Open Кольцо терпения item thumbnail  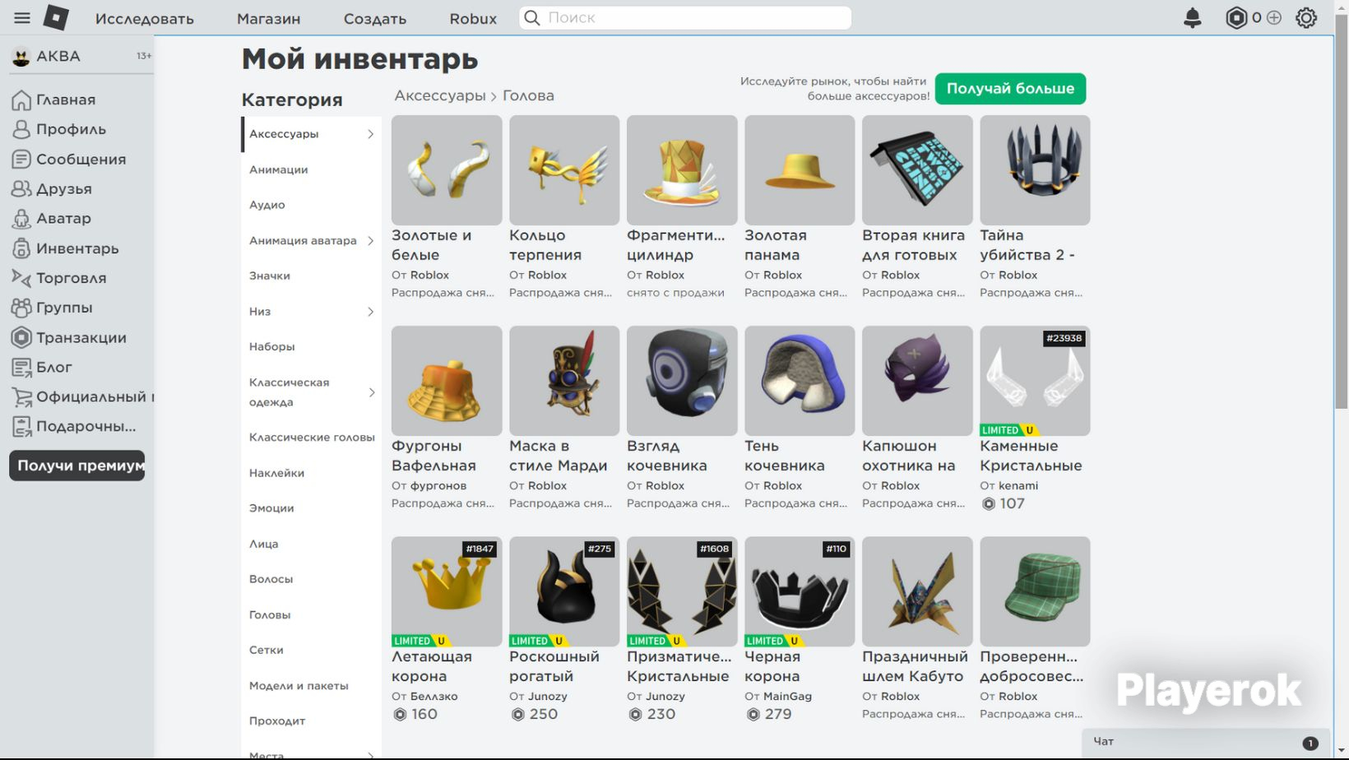coord(564,170)
